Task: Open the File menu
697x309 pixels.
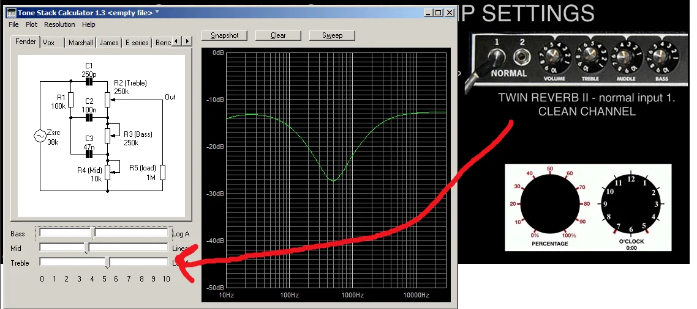Action: click(13, 24)
